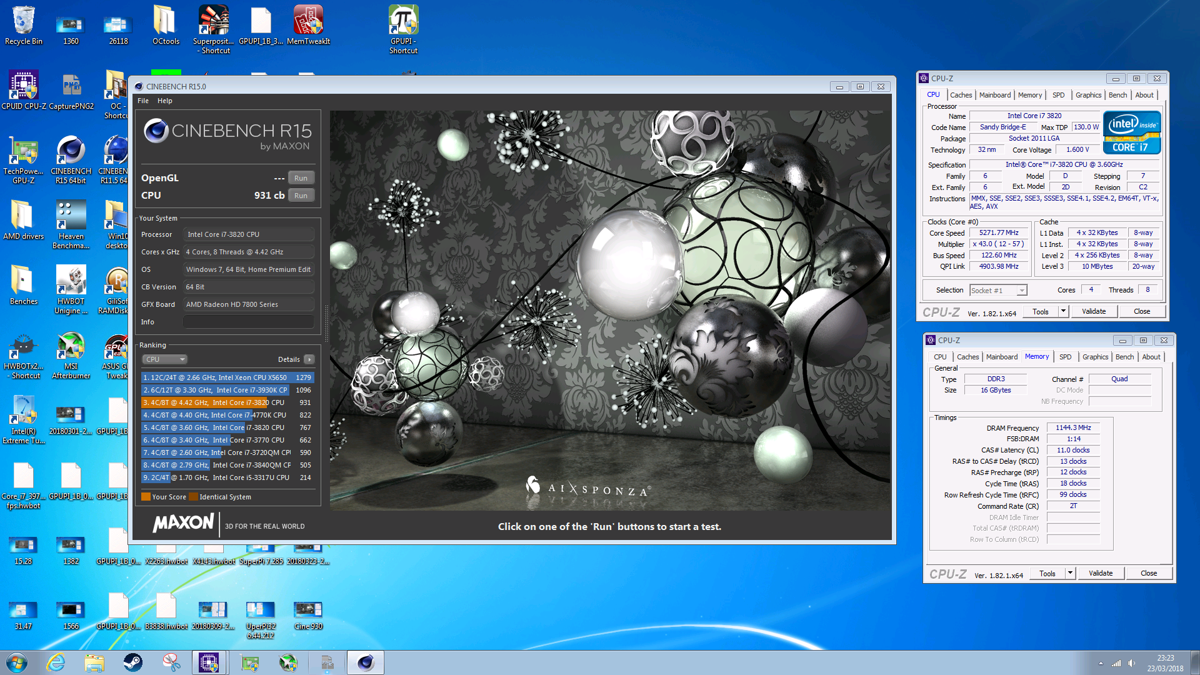Switch to Caches tab in upper CPU-Z

click(x=961, y=95)
